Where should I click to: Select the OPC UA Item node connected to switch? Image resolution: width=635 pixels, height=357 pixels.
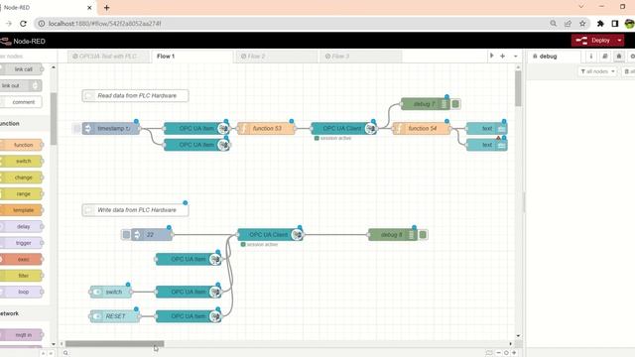pos(189,292)
